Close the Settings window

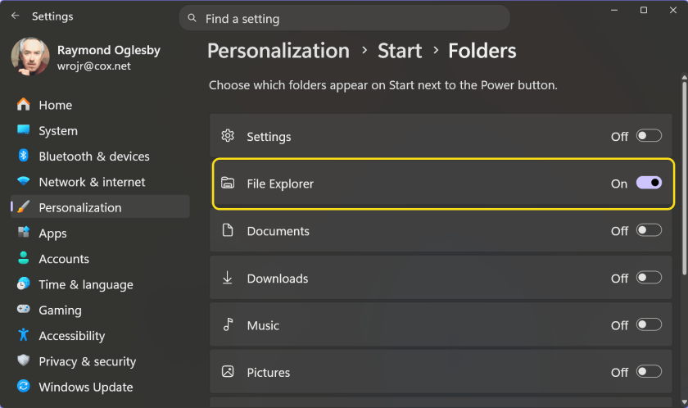click(672, 10)
